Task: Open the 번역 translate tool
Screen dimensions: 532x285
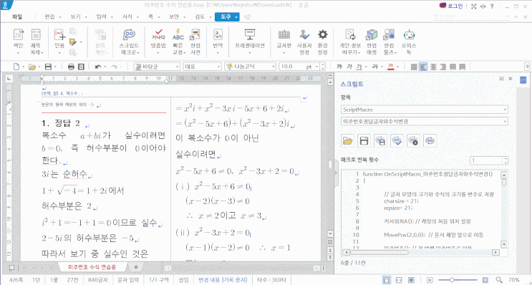Action: (218, 42)
